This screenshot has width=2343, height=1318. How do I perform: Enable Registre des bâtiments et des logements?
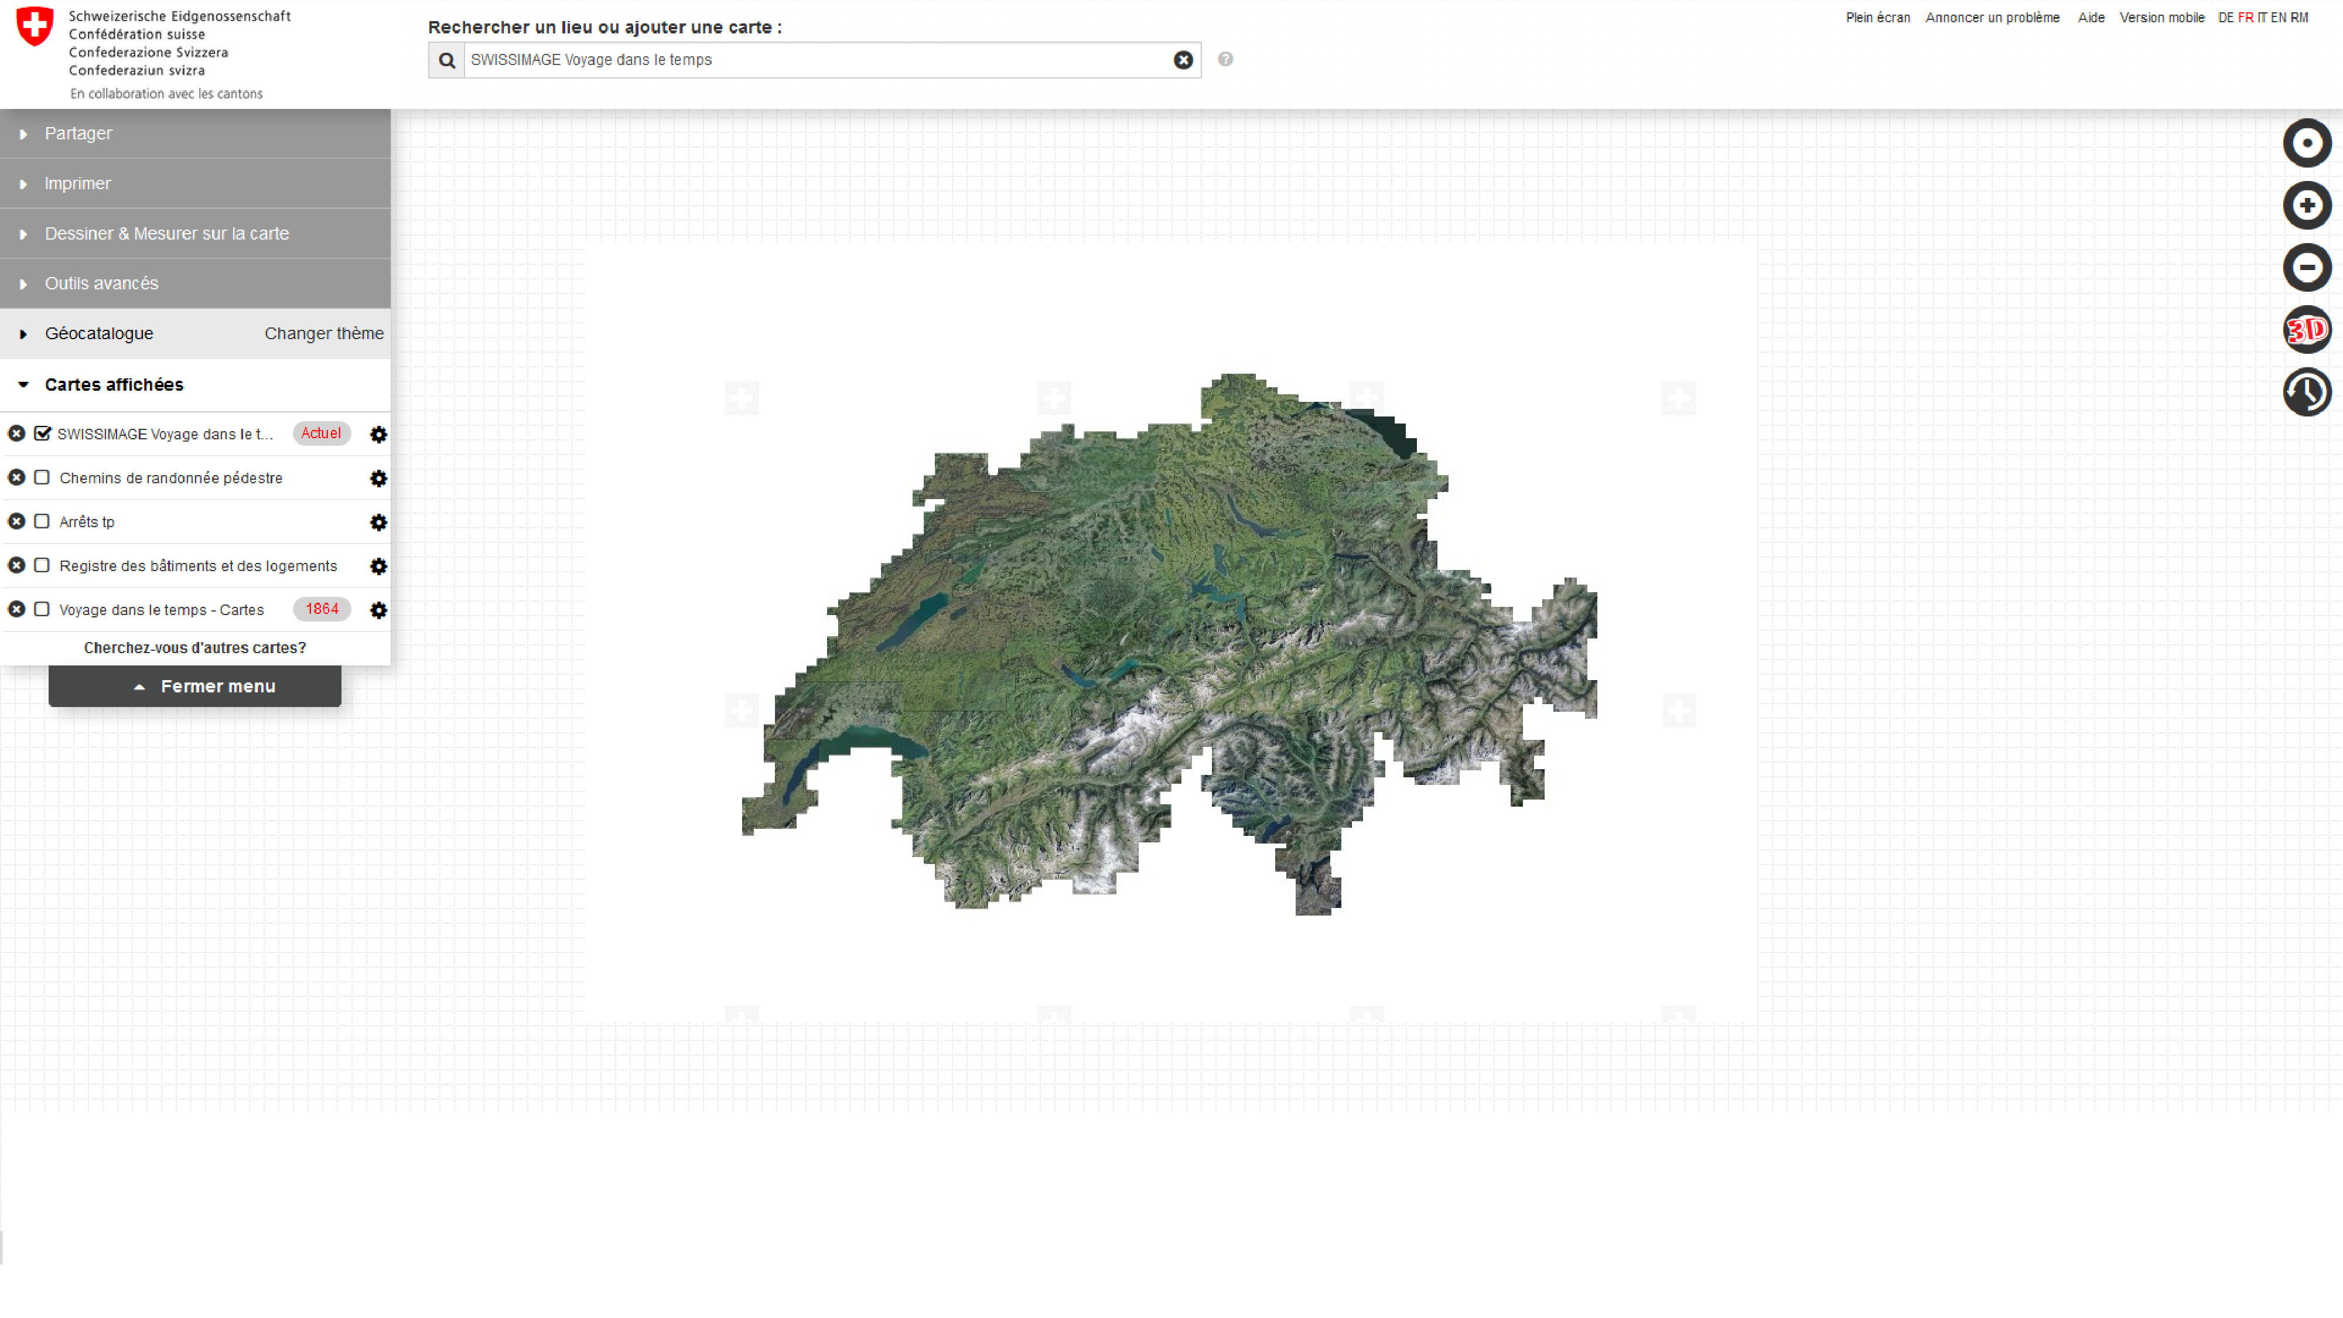click(42, 566)
